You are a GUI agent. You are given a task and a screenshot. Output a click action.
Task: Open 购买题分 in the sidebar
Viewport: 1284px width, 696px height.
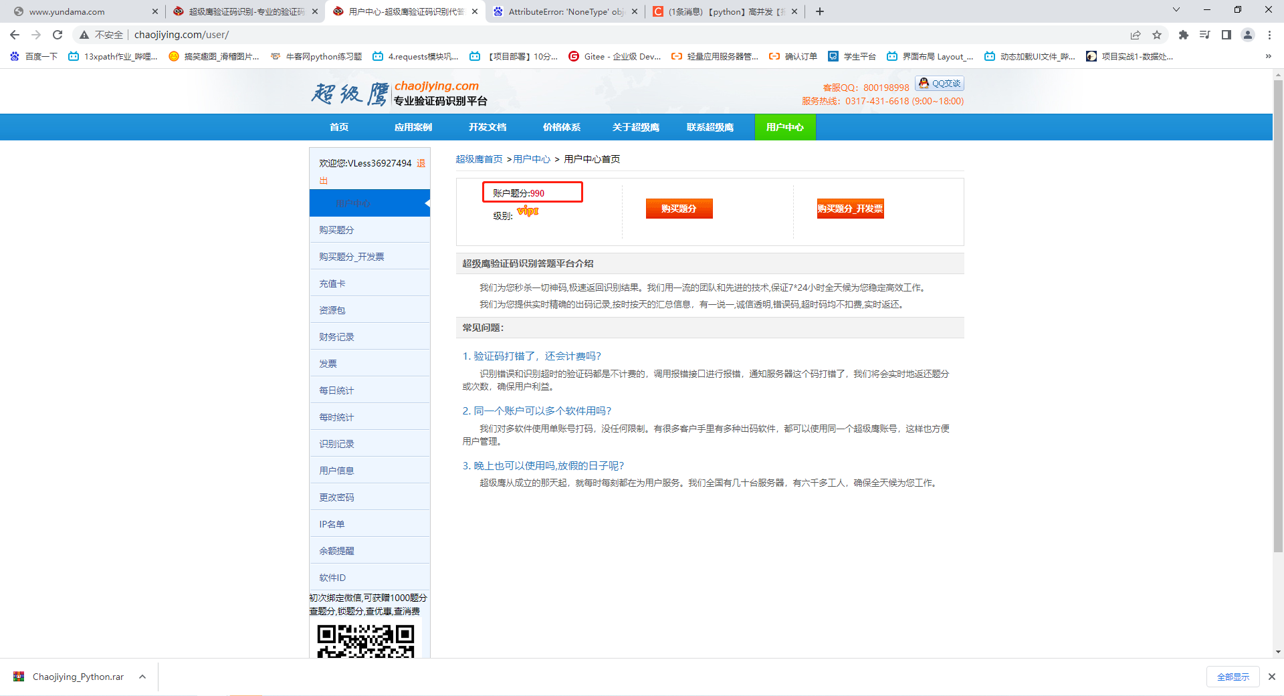pos(370,230)
